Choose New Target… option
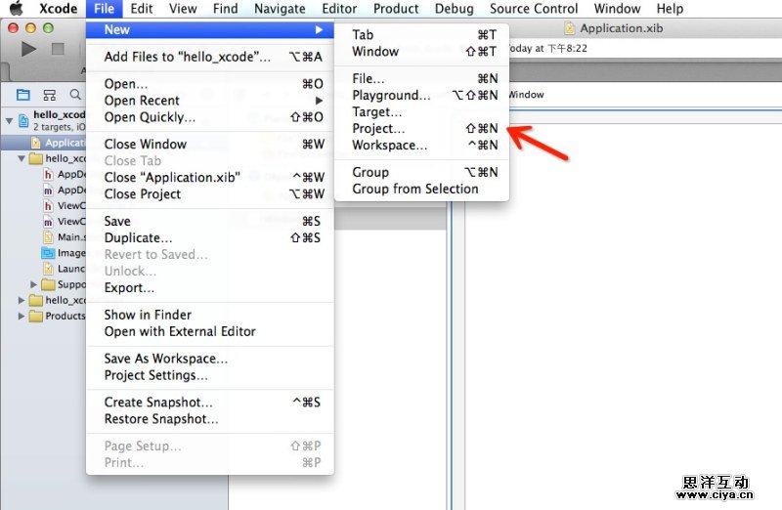782x510 pixels. pos(421,111)
